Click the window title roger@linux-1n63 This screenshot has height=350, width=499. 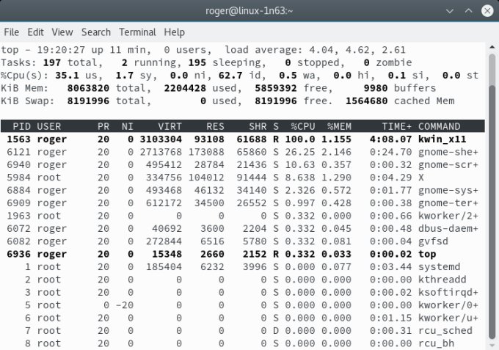[x=249, y=10]
